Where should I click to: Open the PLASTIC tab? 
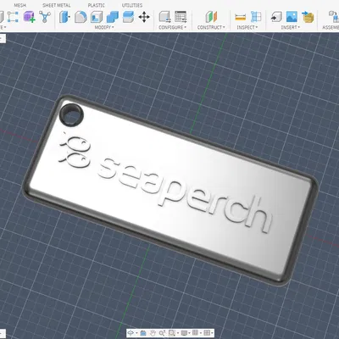(x=96, y=5)
